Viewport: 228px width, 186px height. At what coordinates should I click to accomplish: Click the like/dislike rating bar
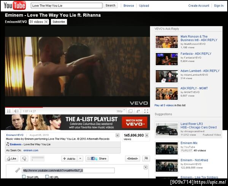(x=38, y=159)
